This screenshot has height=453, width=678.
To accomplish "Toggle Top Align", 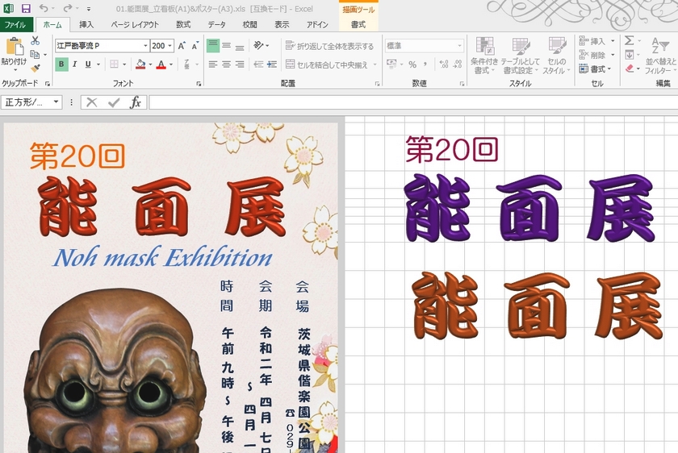I will tap(213, 45).
